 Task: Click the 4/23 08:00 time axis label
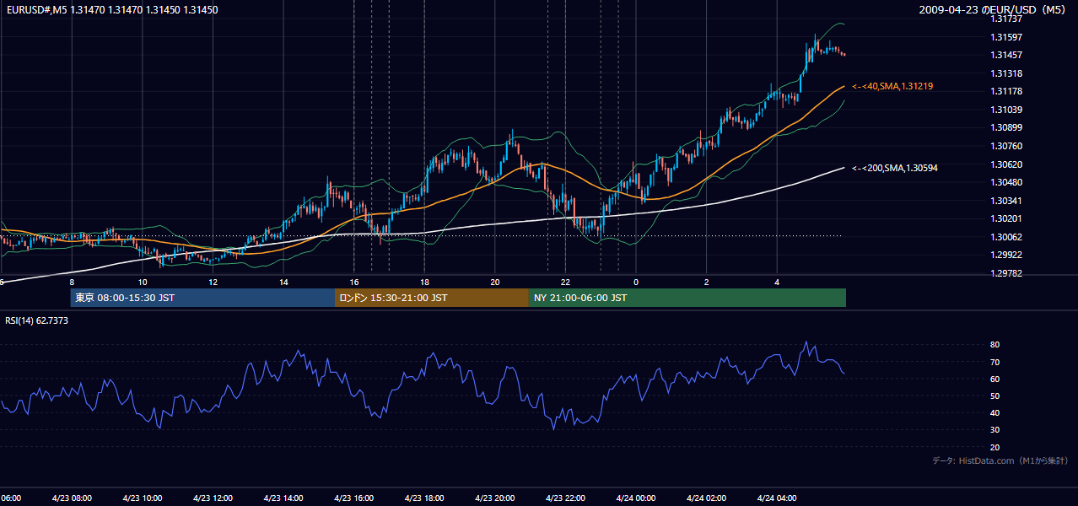pyautogui.click(x=72, y=498)
